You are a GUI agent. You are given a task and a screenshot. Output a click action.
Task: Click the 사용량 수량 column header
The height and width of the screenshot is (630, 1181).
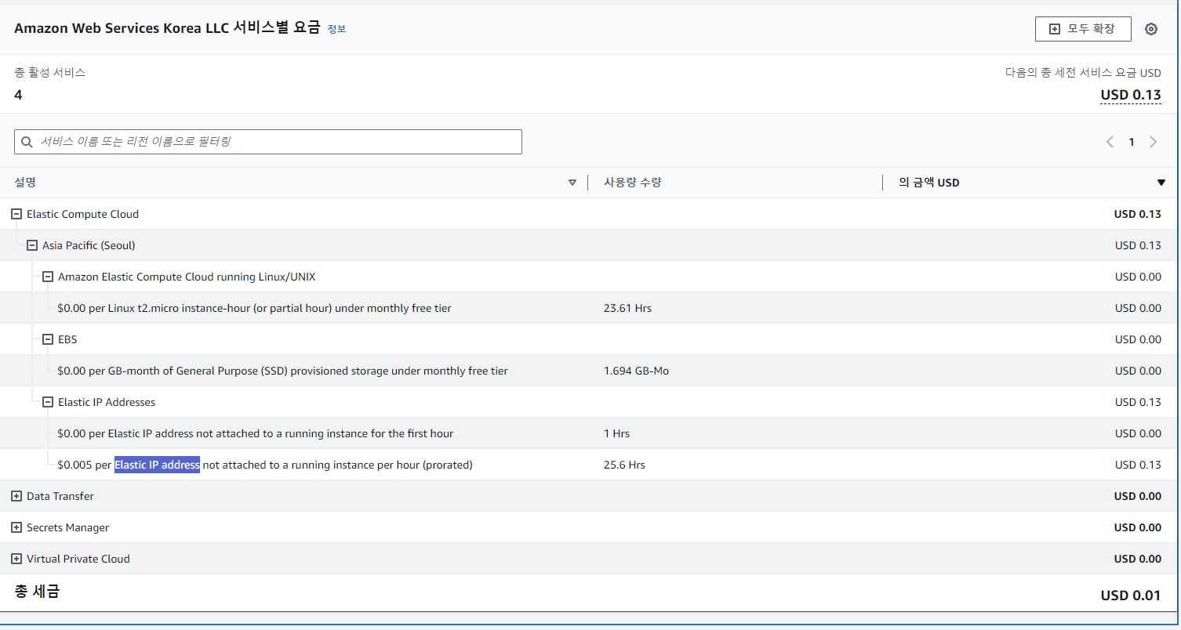(x=633, y=183)
